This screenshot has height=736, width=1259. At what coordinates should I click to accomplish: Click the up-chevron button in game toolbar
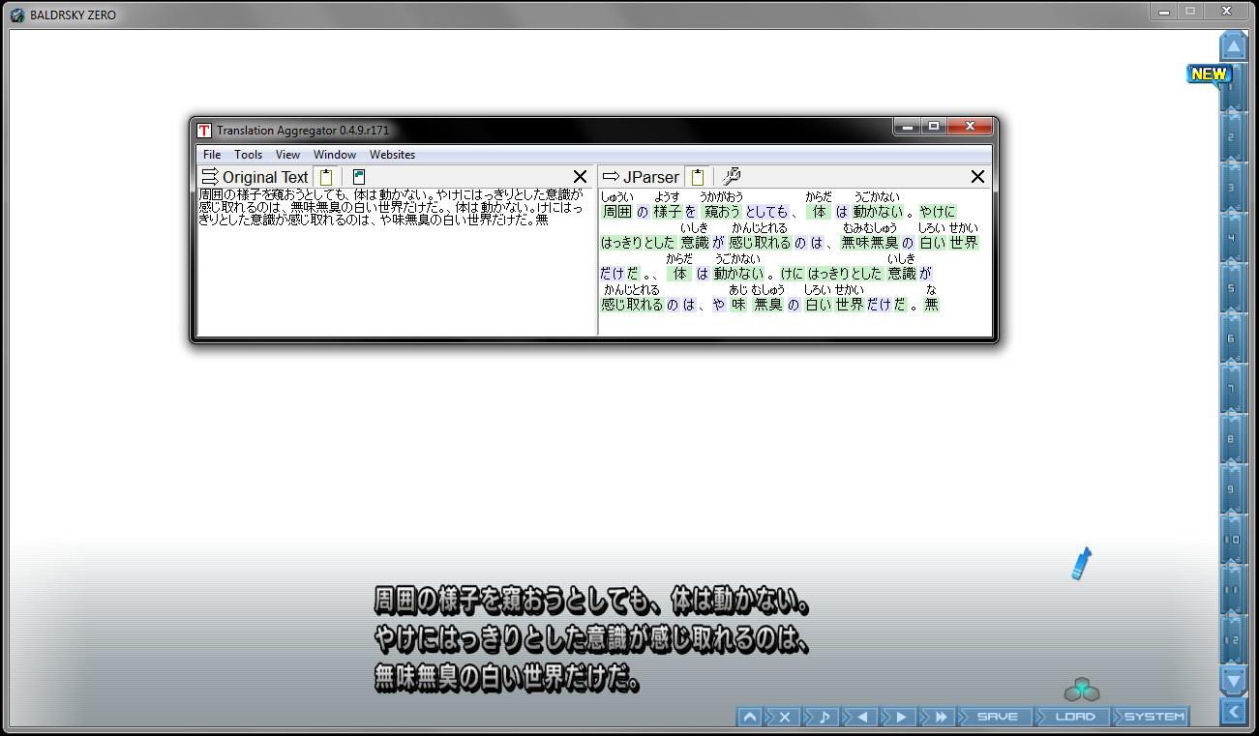tap(749, 717)
